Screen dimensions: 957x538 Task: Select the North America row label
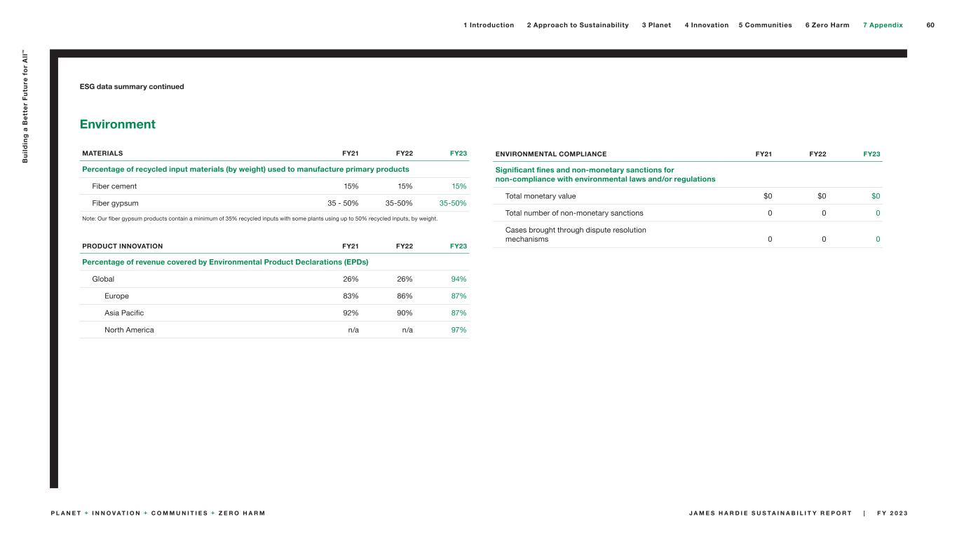(129, 330)
